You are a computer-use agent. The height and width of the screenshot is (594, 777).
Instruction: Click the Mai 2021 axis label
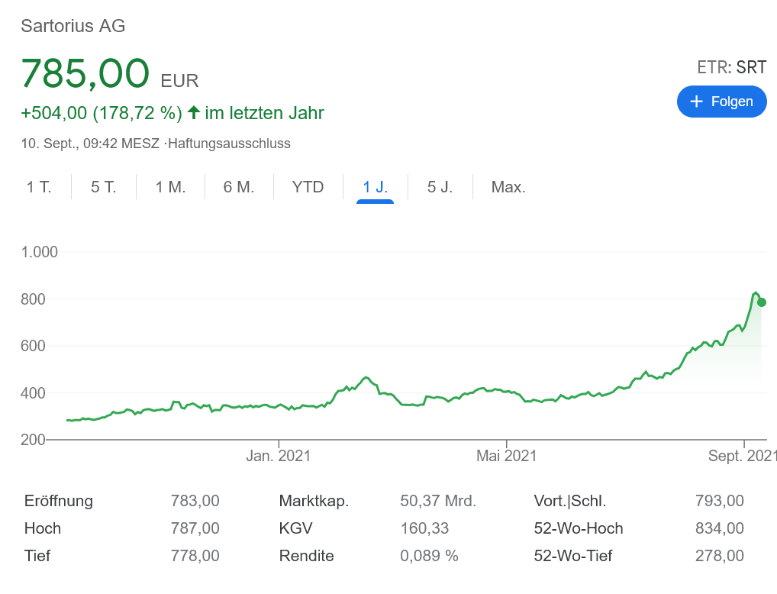506,457
